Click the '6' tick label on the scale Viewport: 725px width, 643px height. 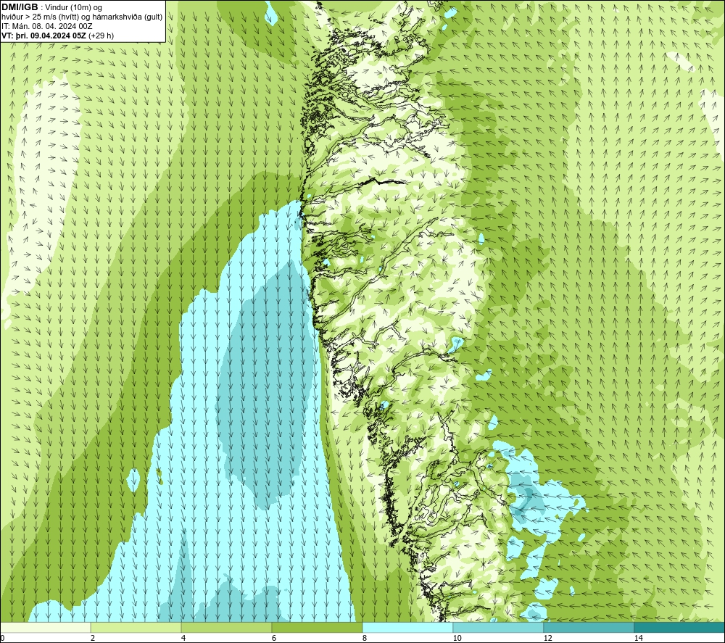[x=274, y=638]
